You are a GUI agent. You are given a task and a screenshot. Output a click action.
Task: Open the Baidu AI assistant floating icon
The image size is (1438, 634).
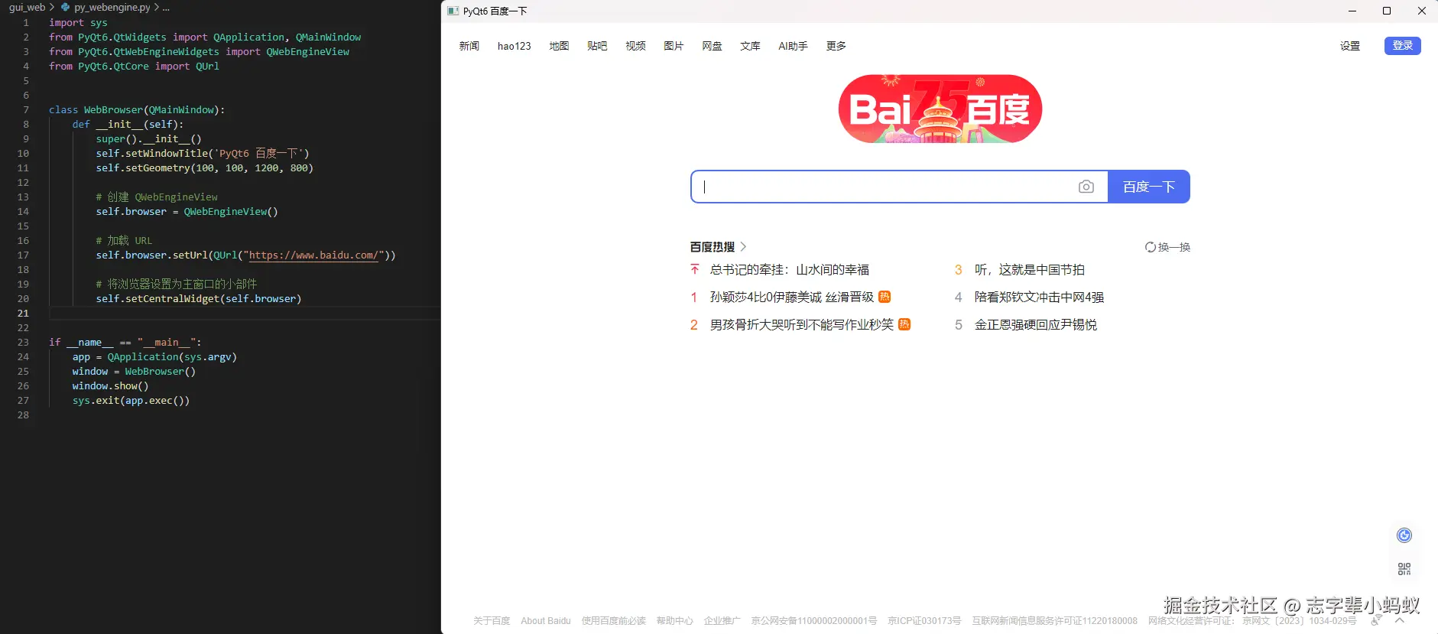click(x=1404, y=535)
